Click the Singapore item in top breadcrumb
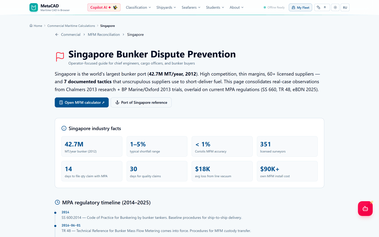 click(107, 26)
